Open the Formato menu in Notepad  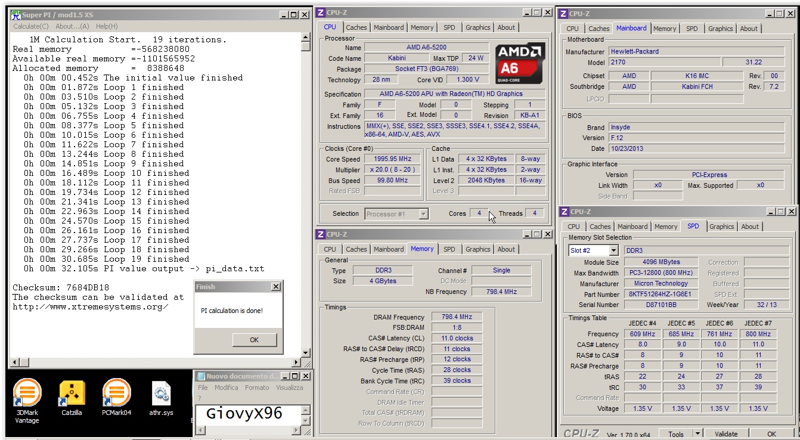(x=258, y=388)
